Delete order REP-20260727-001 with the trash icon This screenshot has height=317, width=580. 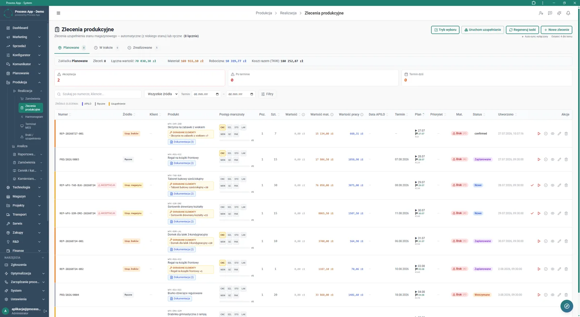pos(566,134)
